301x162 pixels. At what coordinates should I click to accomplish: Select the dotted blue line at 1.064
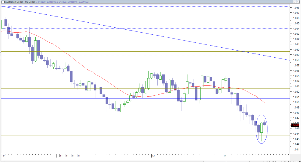[x=145, y=29]
